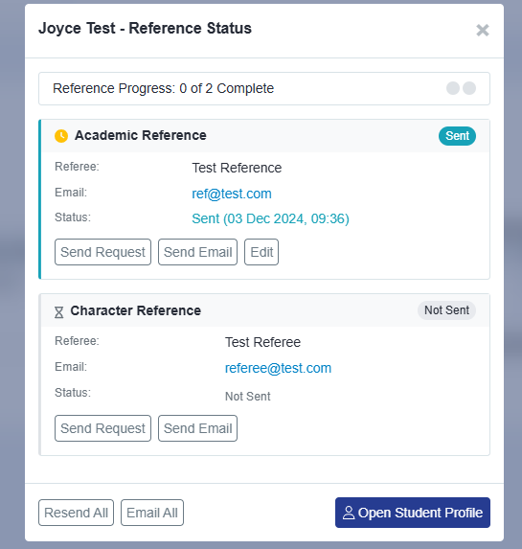Click the second progress dot indicator
Screen dimensions: 522x549
click(x=469, y=88)
